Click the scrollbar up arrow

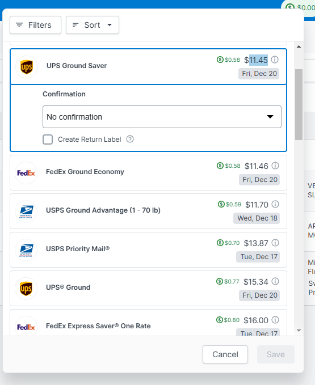299,46
